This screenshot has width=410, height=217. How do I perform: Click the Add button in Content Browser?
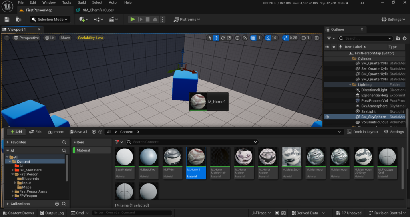tap(16, 132)
